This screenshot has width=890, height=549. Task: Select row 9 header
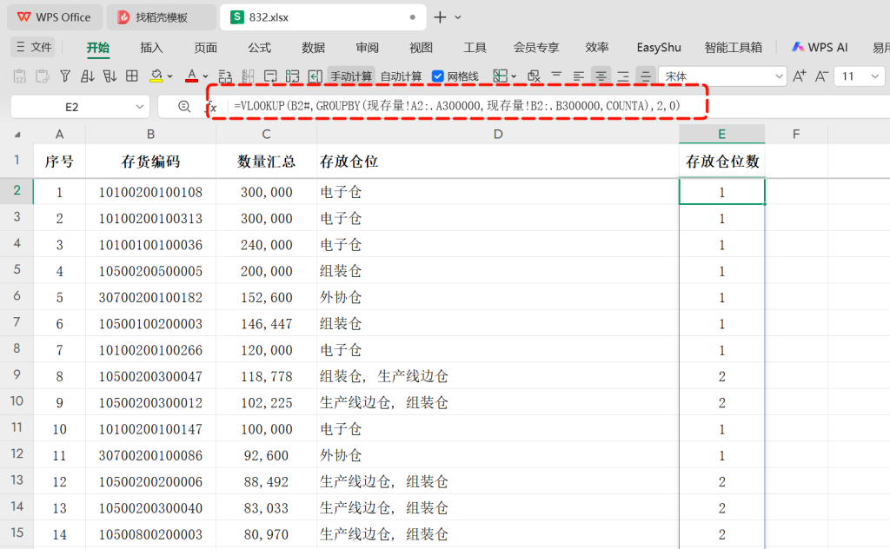pos(17,375)
